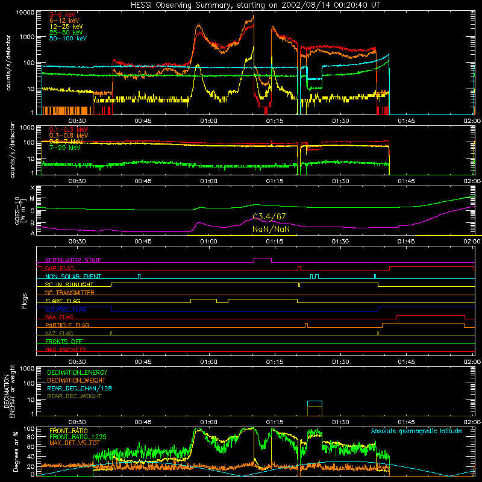The height and width of the screenshot is (482, 482).
Task: Click the DECIMATION_WEIGHT legend label
Action: (x=77, y=381)
